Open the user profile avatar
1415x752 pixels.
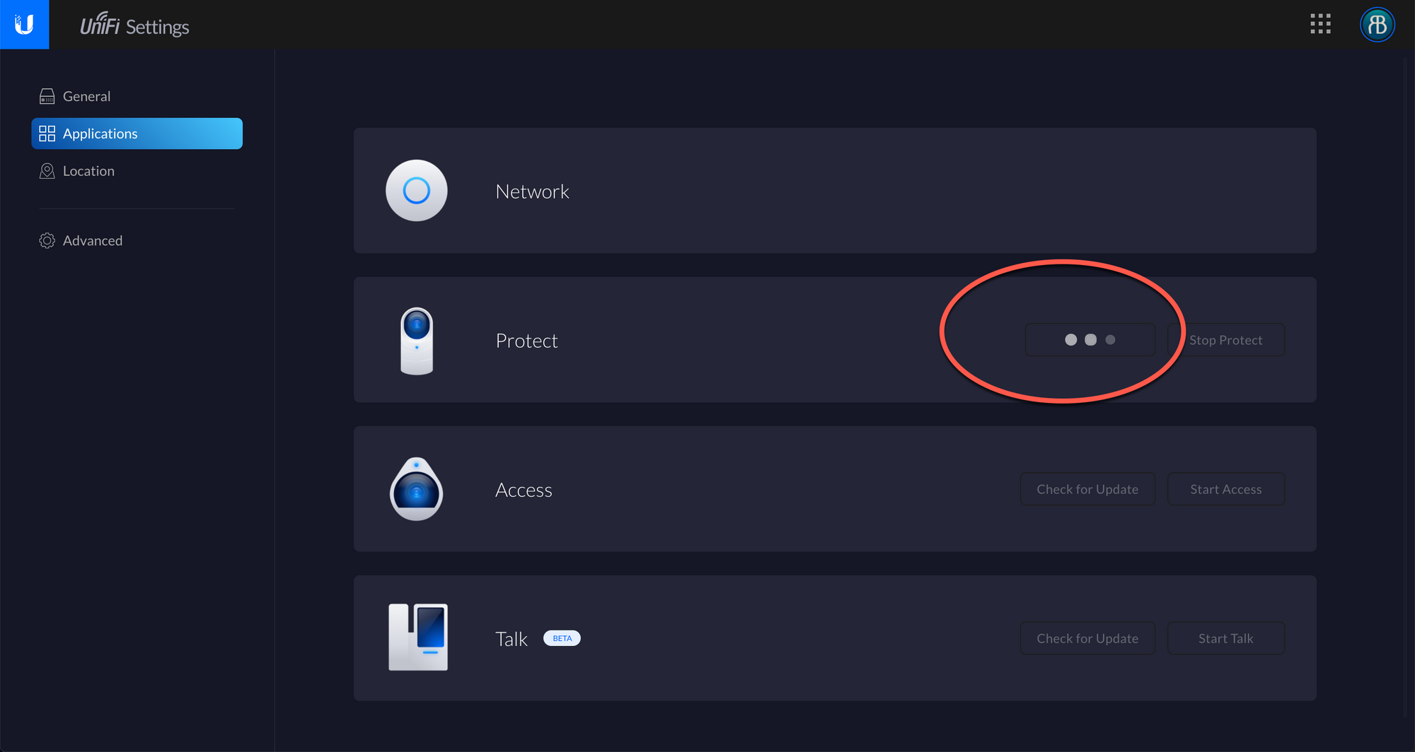pyautogui.click(x=1377, y=25)
